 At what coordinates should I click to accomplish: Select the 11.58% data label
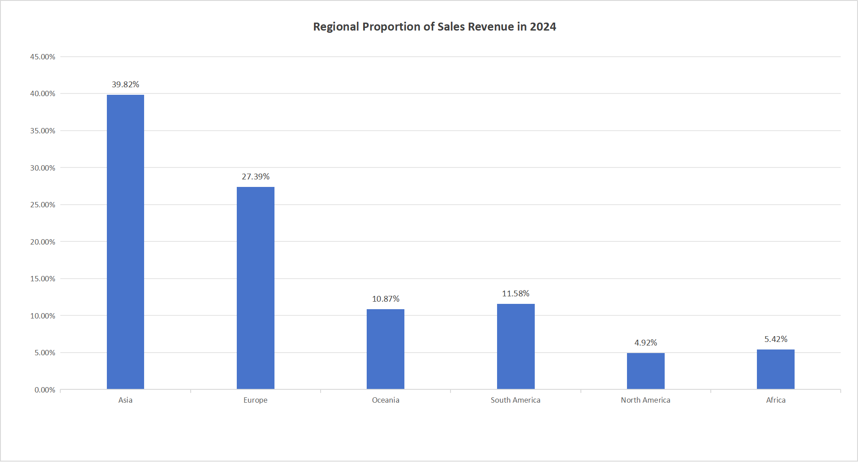coord(515,294)
